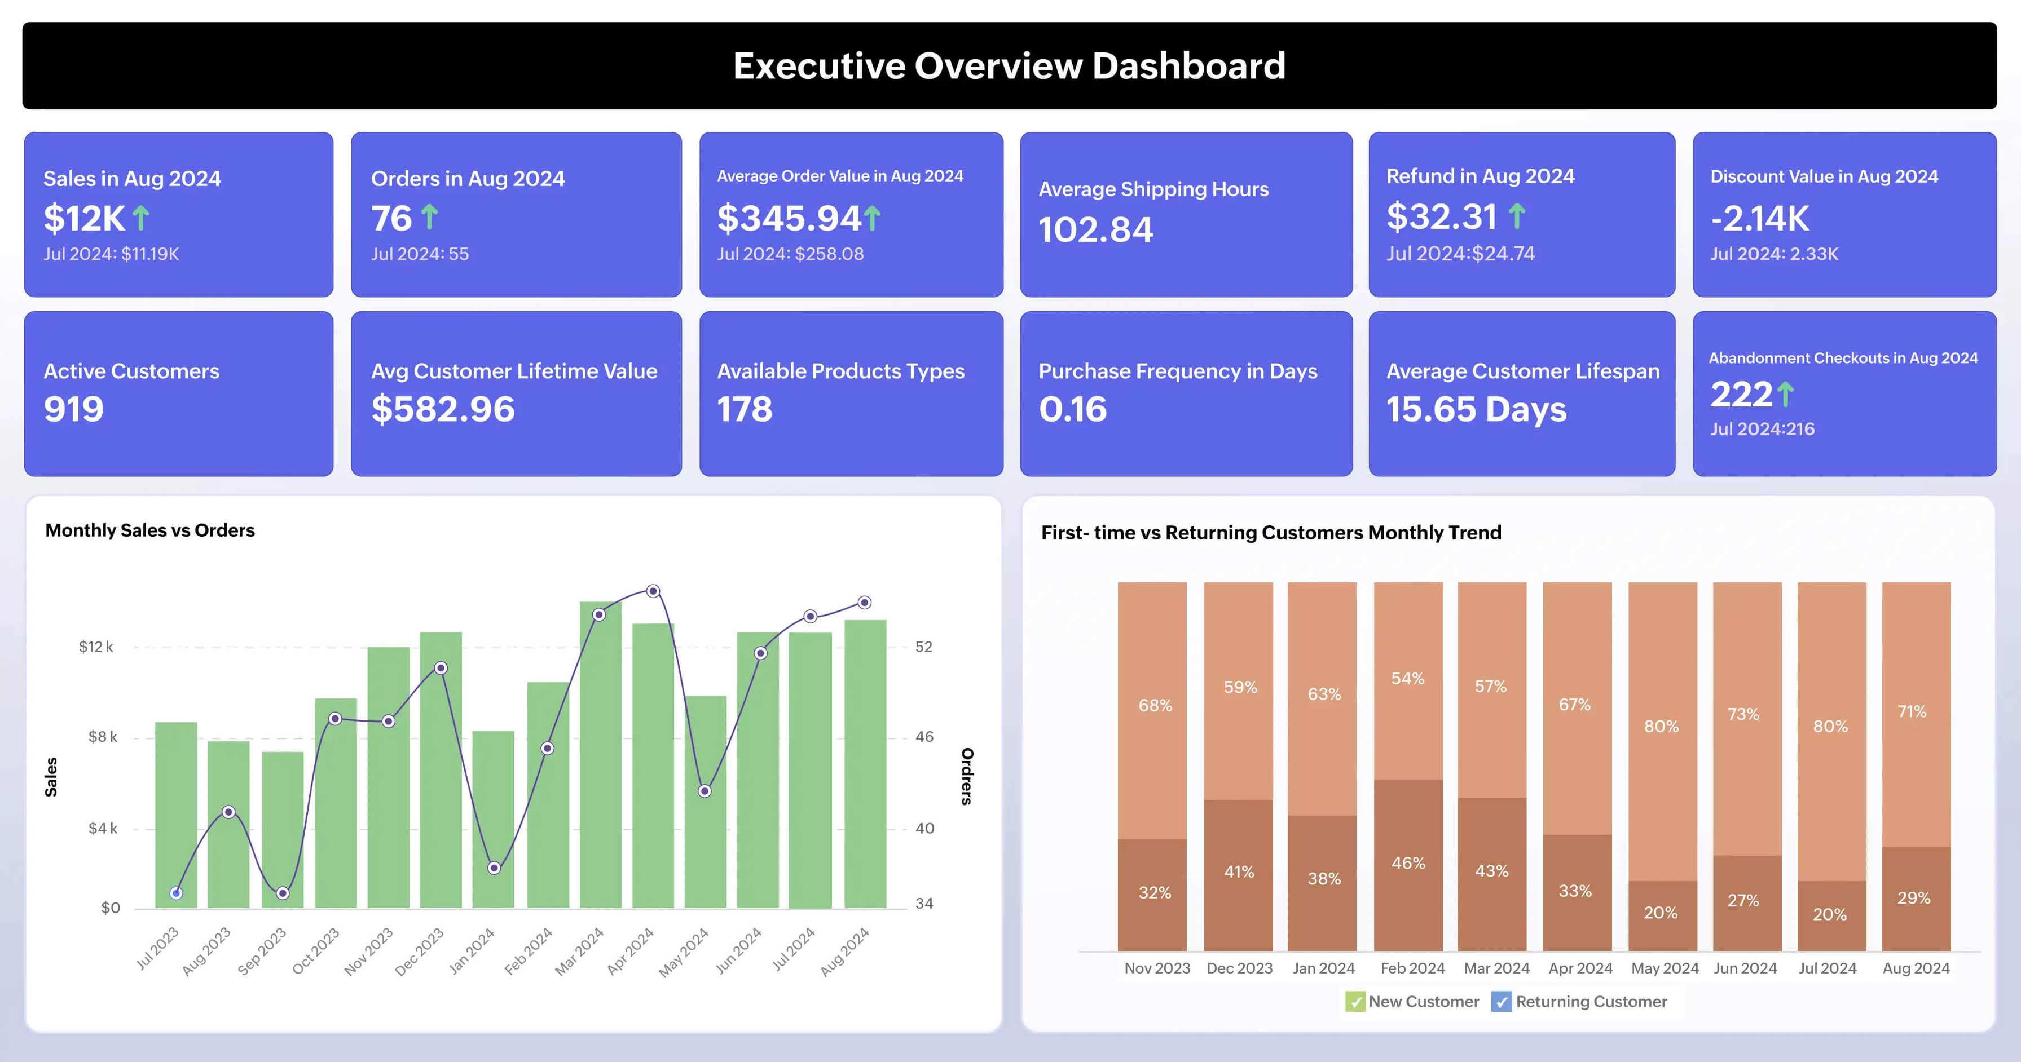Click the 73% segment in Jun 2024 bar
Viewport: 2021px width, 1062px height.
click(1747, 718)
